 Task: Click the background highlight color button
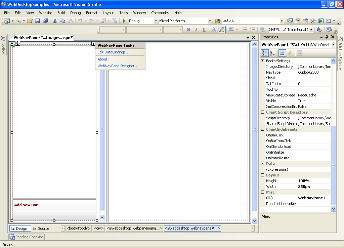(221, 30)
